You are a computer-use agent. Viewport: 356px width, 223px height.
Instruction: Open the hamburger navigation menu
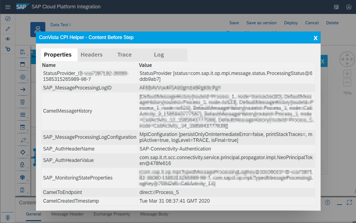8,7
